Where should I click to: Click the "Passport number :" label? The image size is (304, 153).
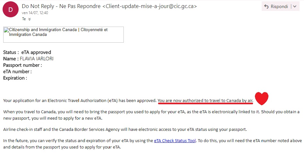coord(22,65)
